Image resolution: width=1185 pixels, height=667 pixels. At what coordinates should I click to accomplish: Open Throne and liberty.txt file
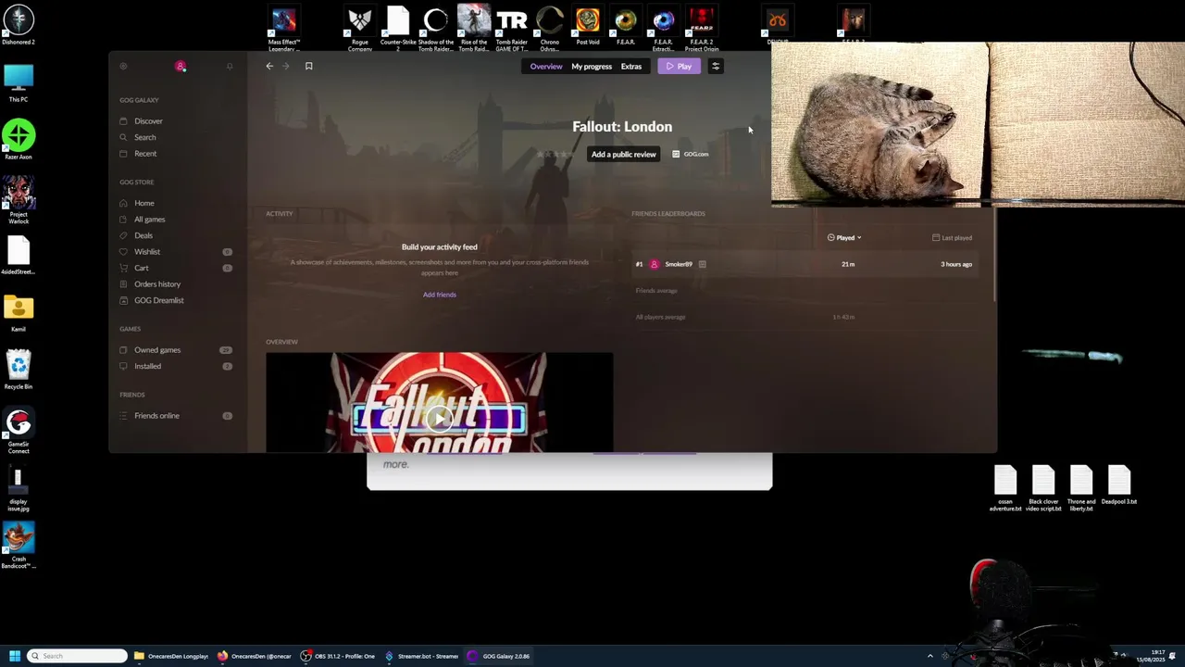tap(1081, 488)
